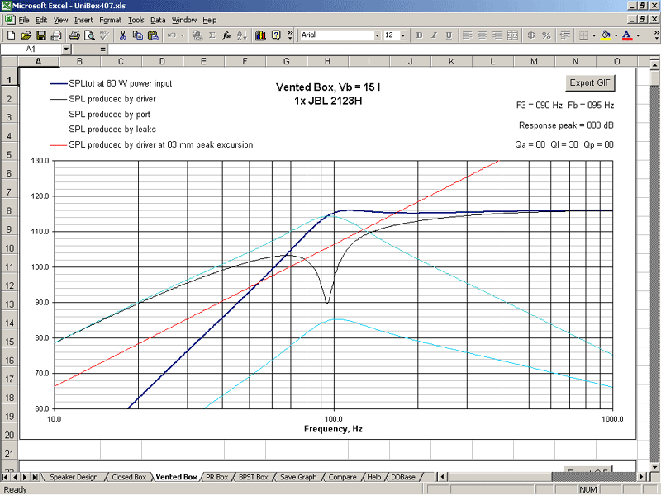
Task: Open the Borders dropdown arrow
Action: point(594,35)
